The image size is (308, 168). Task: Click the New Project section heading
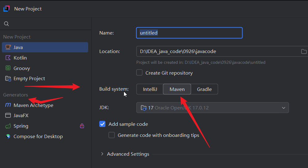[17, 37]
